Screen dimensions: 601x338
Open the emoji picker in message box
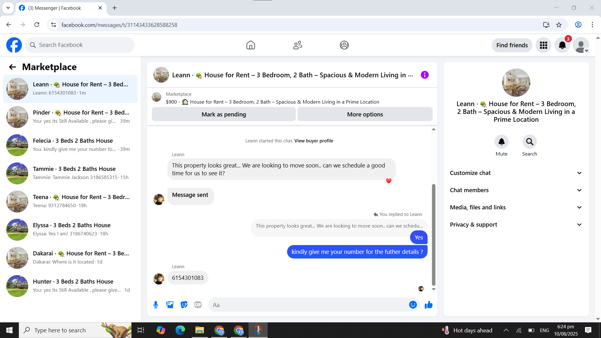coord(413,305)
